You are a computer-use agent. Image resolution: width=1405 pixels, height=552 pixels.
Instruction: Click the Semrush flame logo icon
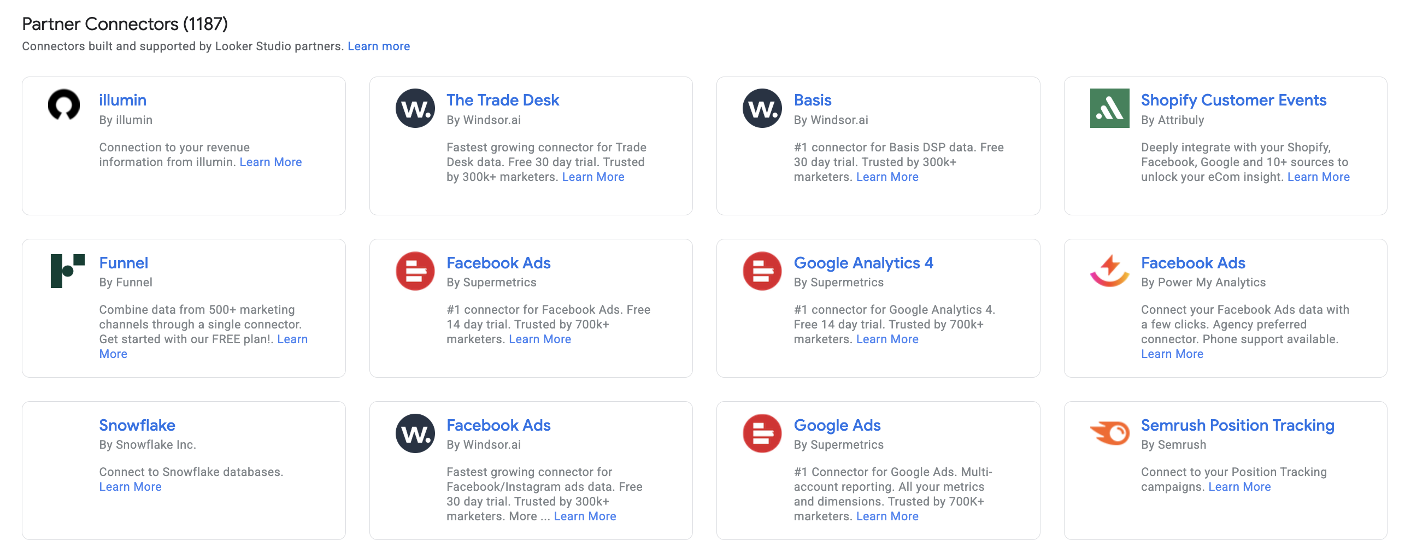tap(1109, 433)
